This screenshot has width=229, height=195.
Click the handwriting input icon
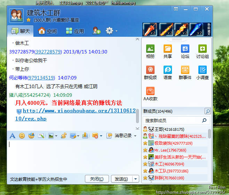41,136
